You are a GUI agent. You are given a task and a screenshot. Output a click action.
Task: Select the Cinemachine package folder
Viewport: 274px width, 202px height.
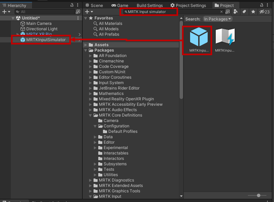coord(109,61)
